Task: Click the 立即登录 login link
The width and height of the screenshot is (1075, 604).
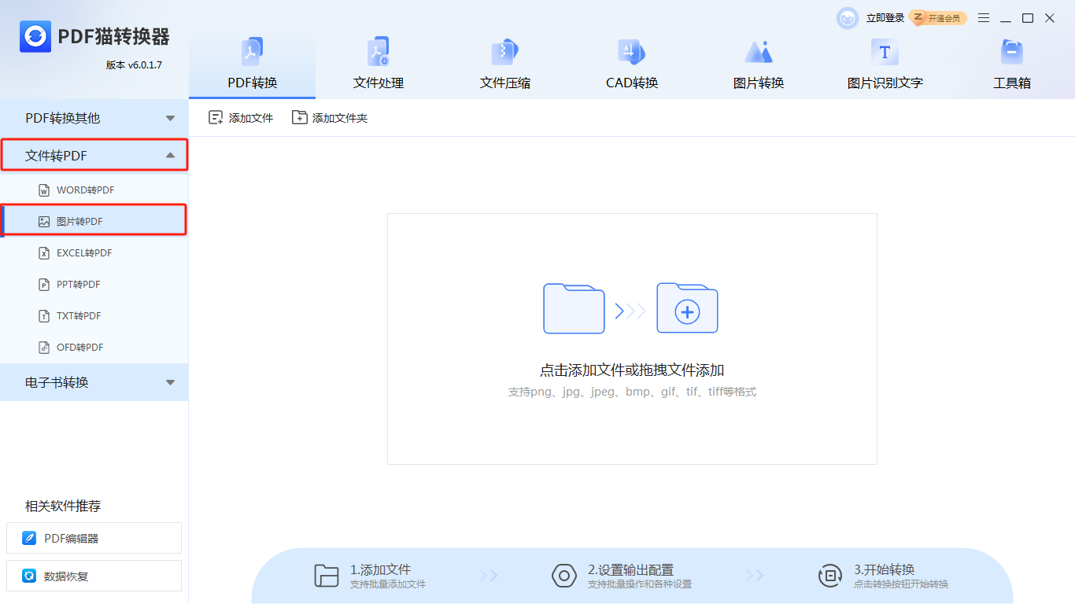Action: [885, 18]
